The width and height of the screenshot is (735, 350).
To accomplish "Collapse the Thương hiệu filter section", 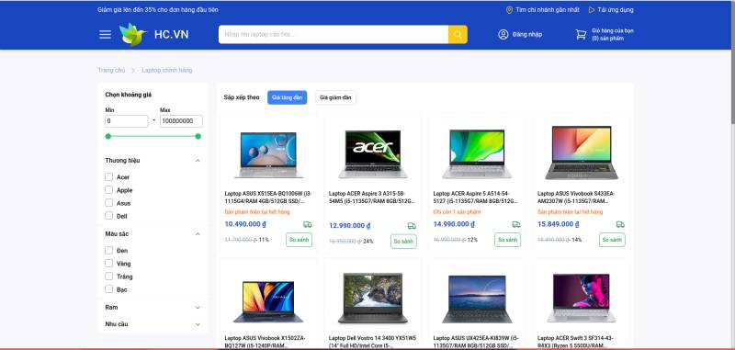I will (198, 161).
